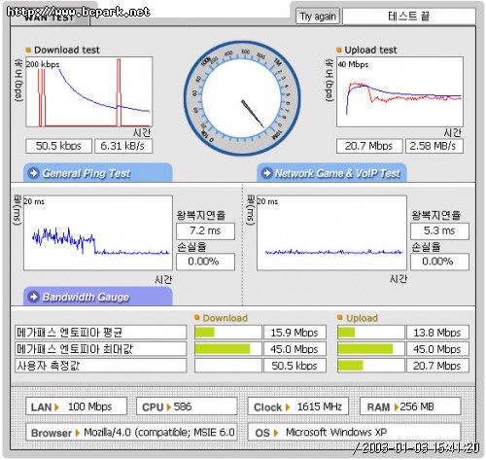
Task: Click the Upload test graph
Action: tap(399, 91)
